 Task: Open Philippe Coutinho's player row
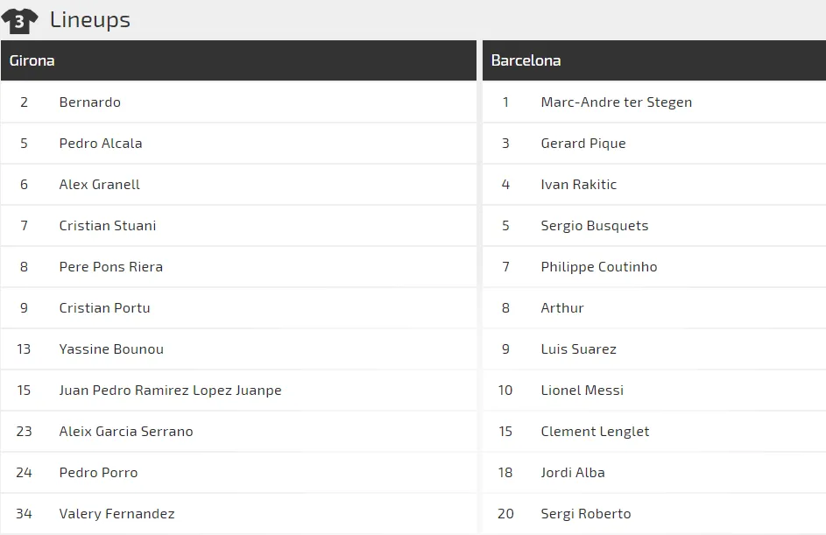[x=599, y=267]
